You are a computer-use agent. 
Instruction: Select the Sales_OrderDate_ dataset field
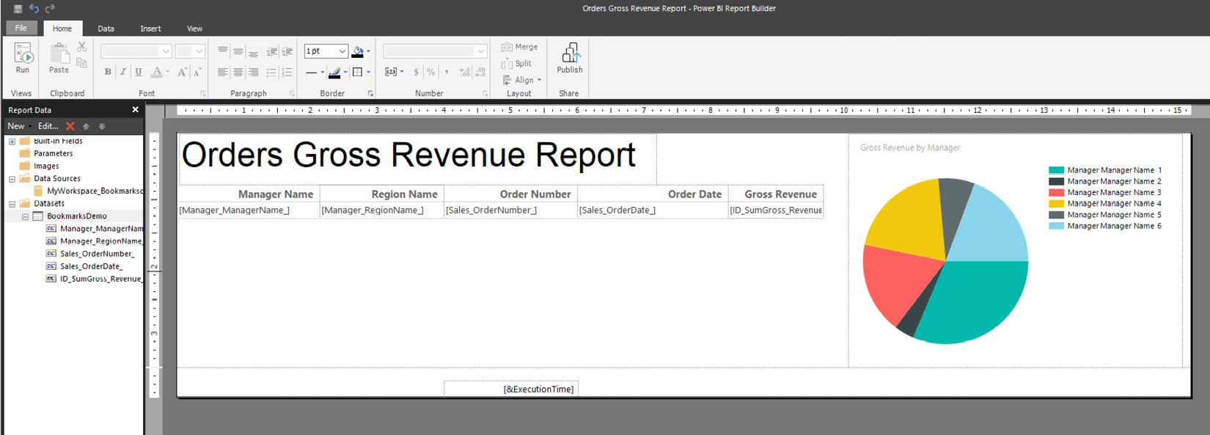[91, 266]
